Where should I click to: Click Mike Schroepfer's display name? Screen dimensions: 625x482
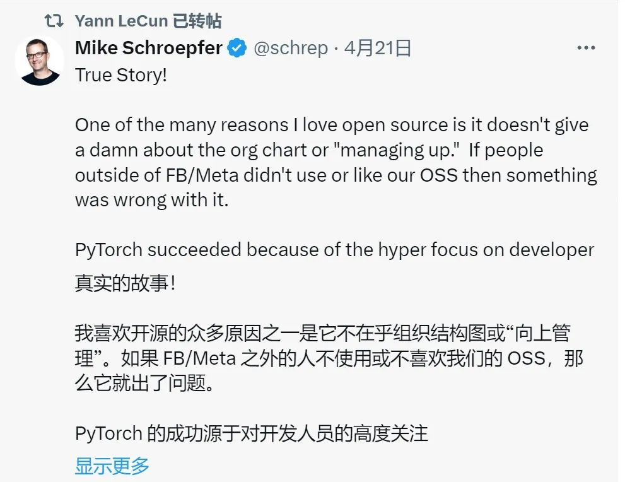[x=148, y=47]
